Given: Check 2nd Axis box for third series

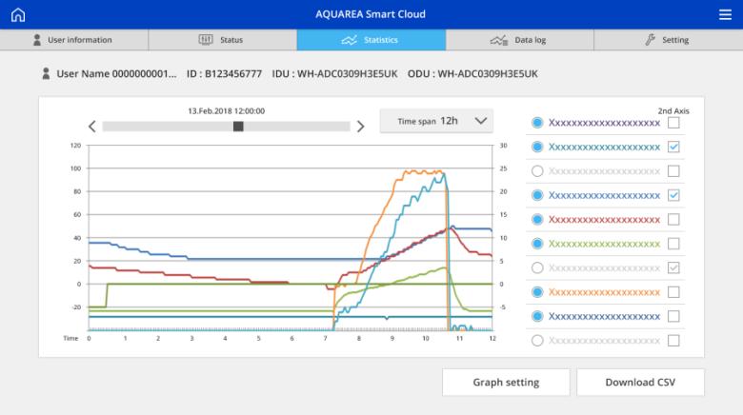Looking at the screenshot, I should (673, 171).
